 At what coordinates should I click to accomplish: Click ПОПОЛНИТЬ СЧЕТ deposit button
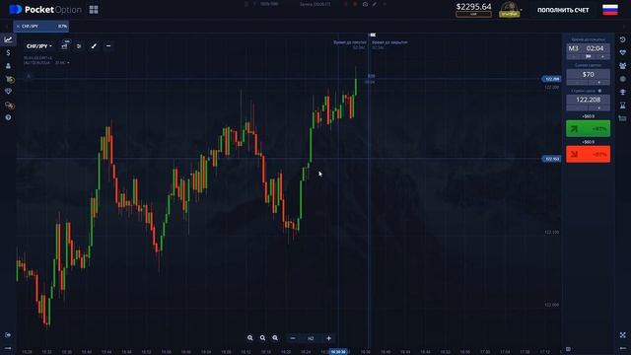coord(563,10)
